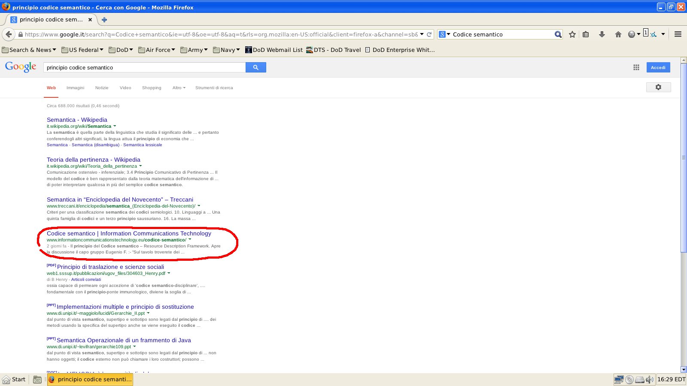The width and height of the screenshot is (687, 386).
Task: Open Strumenti di ricerca
Action: click(214, 88)
